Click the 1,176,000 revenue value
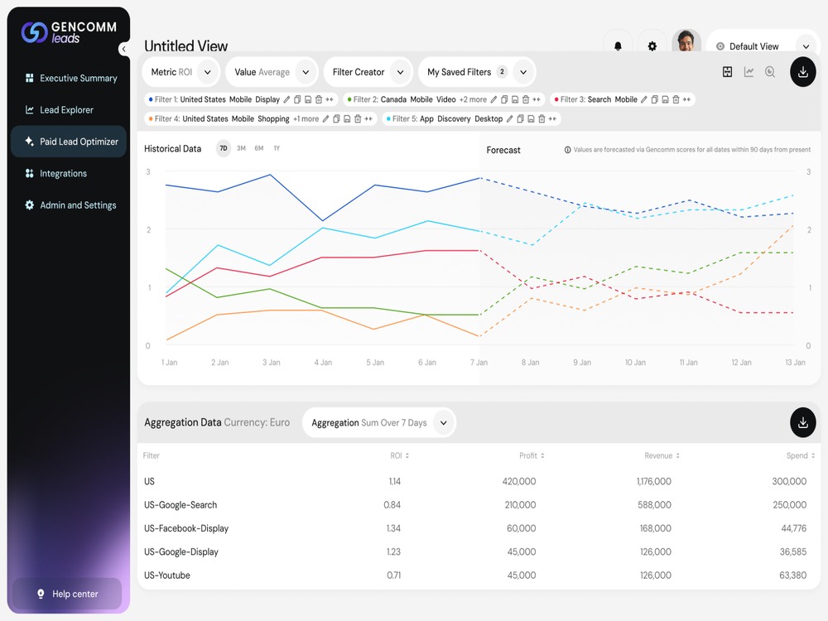Viewport: 828px width, 621px height. tap(654, 482)
